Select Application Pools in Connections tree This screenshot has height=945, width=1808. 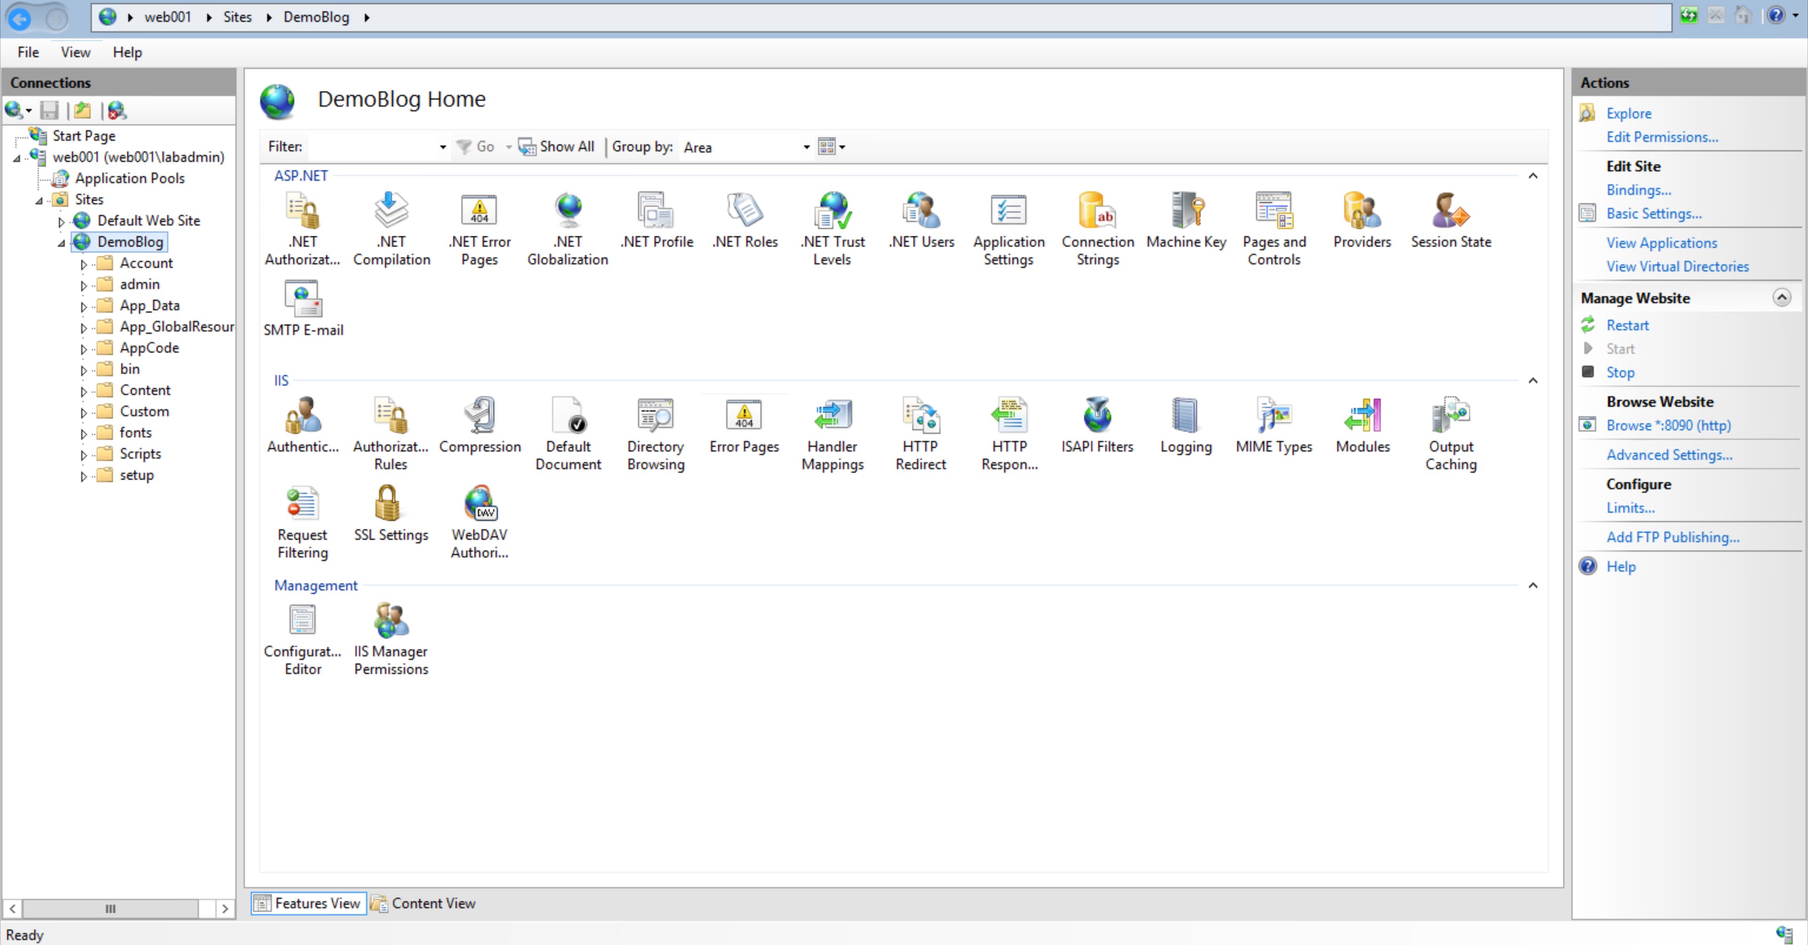pos(130,178)
